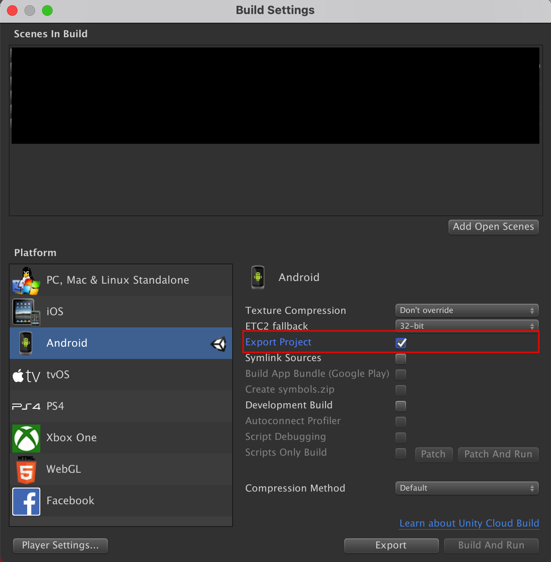Click the Apple tv platform icon
The height and width of the screenshot is (562, 551).
pyautogui.click(x=26, y=375)
